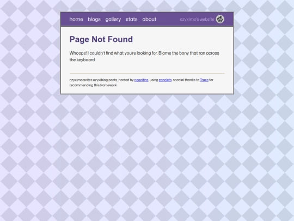Open the gallery navigation link

pyautogui.click(x=113, y=19)
